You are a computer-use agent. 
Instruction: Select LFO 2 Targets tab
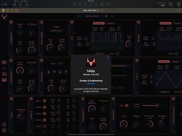pyautogui.click(x=176, y=62)
